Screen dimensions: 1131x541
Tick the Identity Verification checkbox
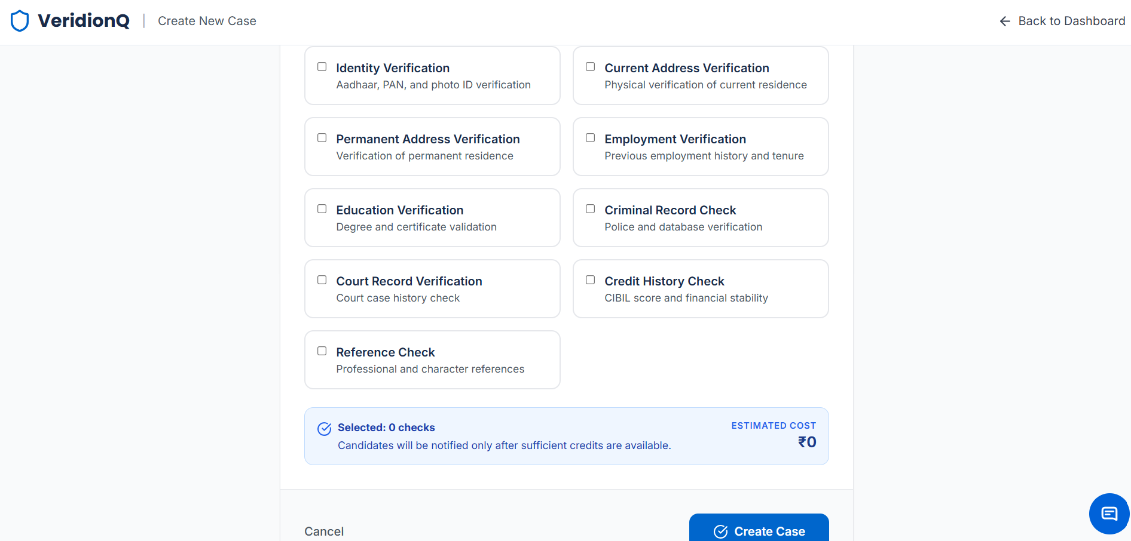coord(322,67)
